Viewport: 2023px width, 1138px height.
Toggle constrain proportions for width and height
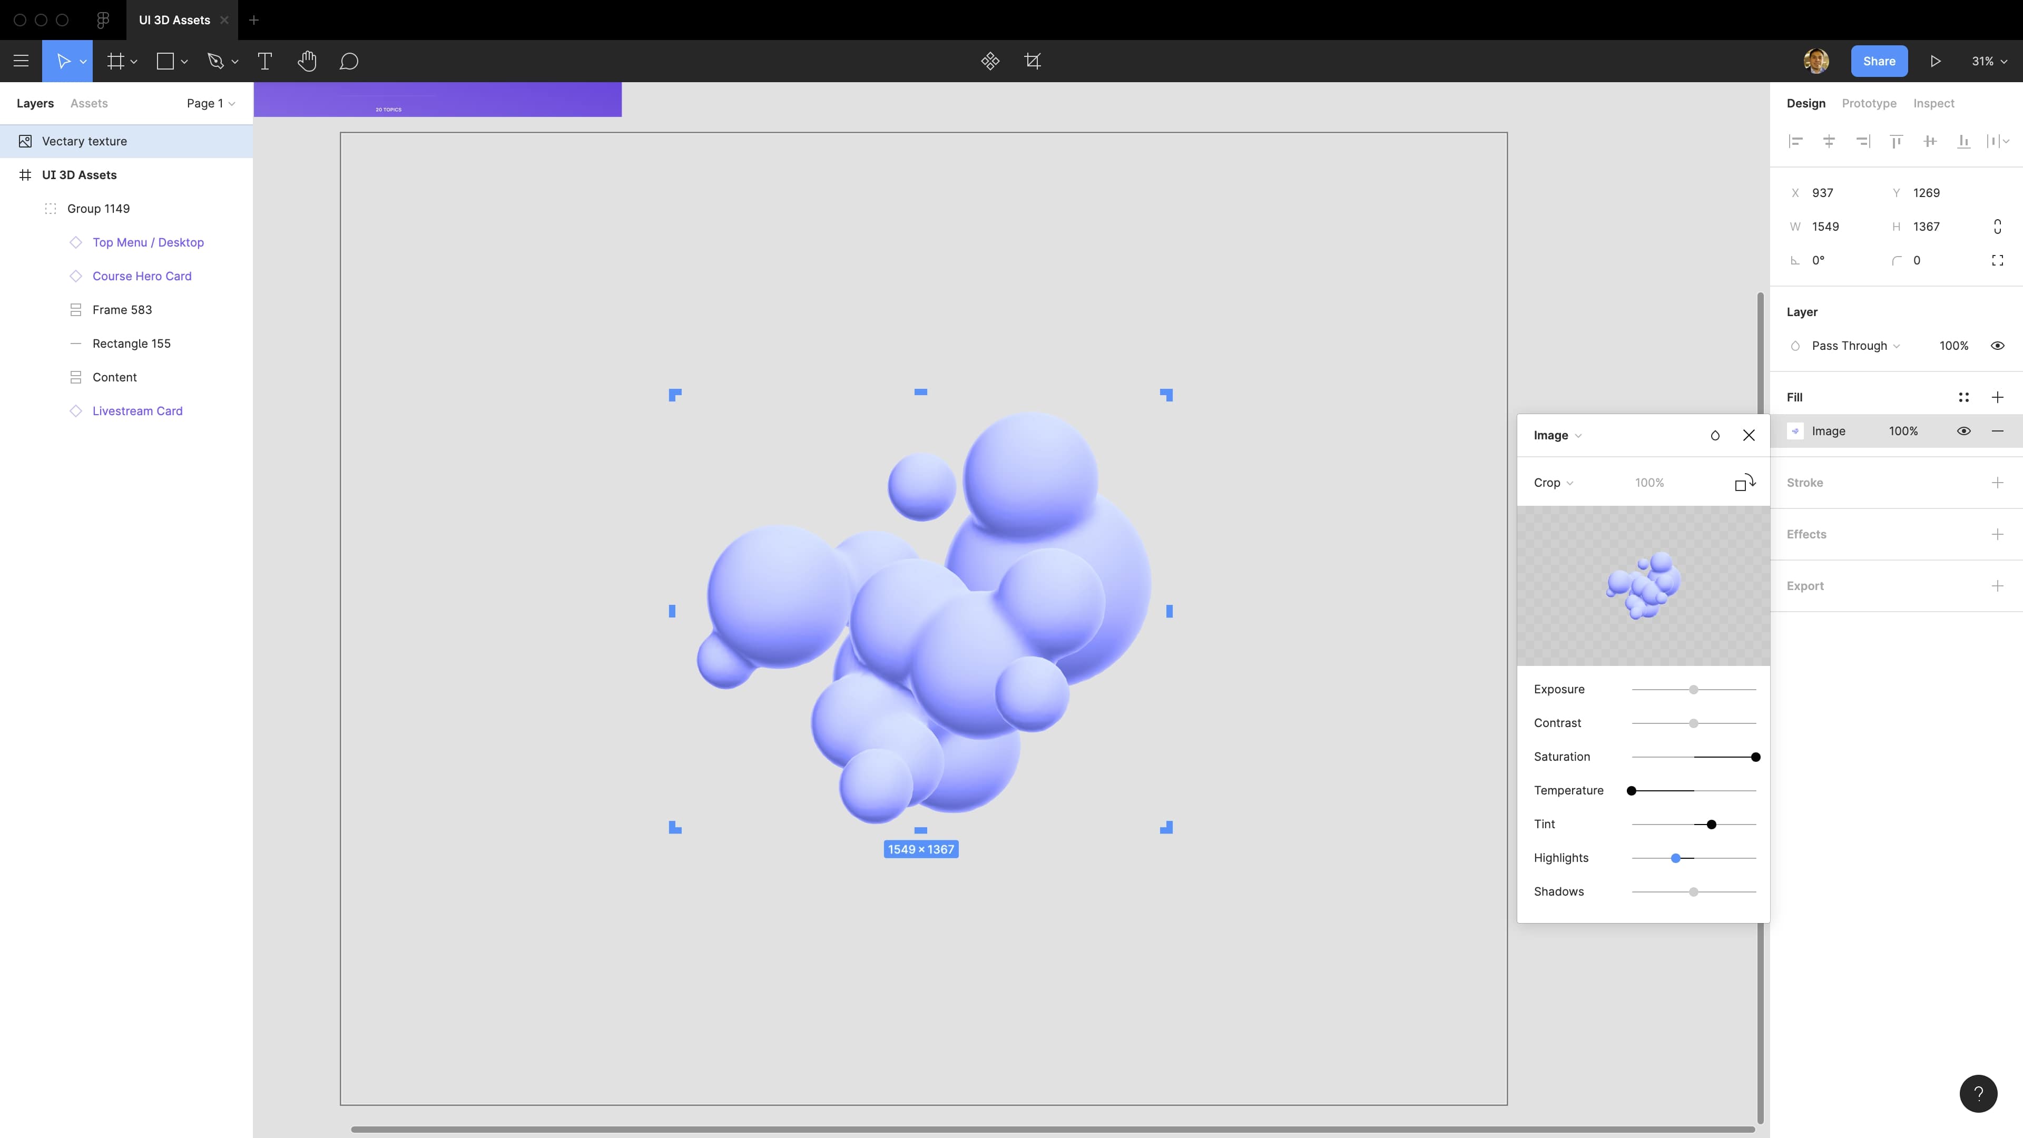1999,226
